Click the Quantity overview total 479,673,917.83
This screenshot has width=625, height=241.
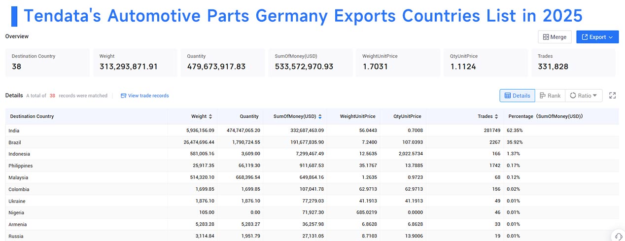click(x=216, y=66)
